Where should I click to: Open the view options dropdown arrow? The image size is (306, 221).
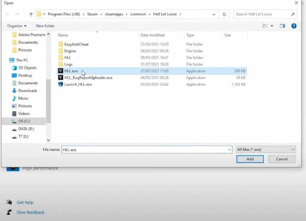coord(272,26)
